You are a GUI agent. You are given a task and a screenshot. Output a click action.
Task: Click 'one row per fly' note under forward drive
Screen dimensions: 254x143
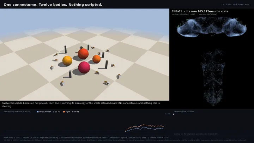(x=179, y=134)
